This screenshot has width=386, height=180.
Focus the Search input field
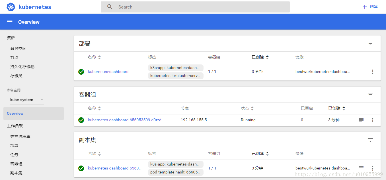(x=195, y=7)
